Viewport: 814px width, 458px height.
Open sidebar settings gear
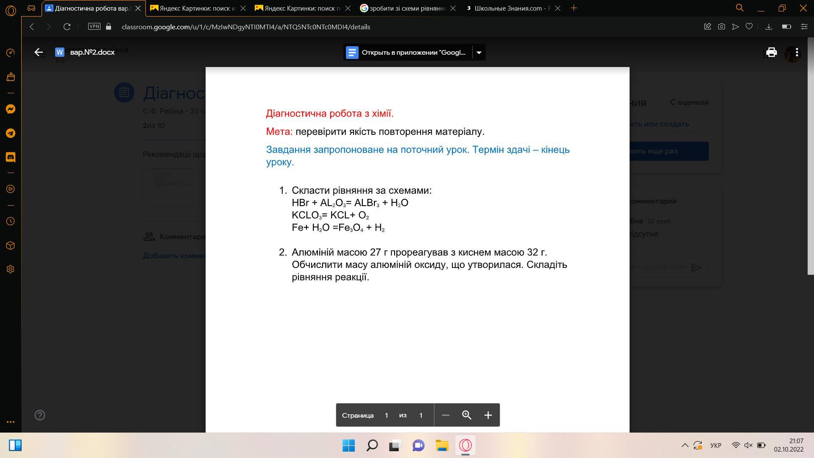[x=11, y=269]
